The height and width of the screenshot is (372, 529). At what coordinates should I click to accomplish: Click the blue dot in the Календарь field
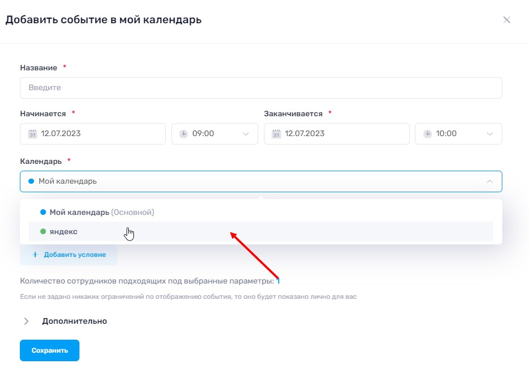coord(31,181)
